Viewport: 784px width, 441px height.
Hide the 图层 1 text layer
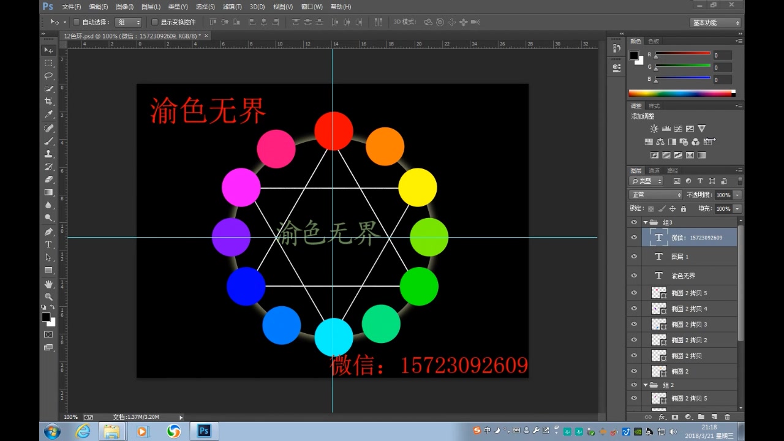click(x=634, y=256)
